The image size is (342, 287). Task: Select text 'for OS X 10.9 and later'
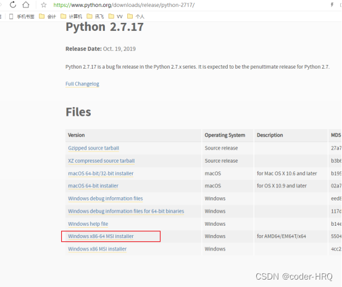[282, 186]
